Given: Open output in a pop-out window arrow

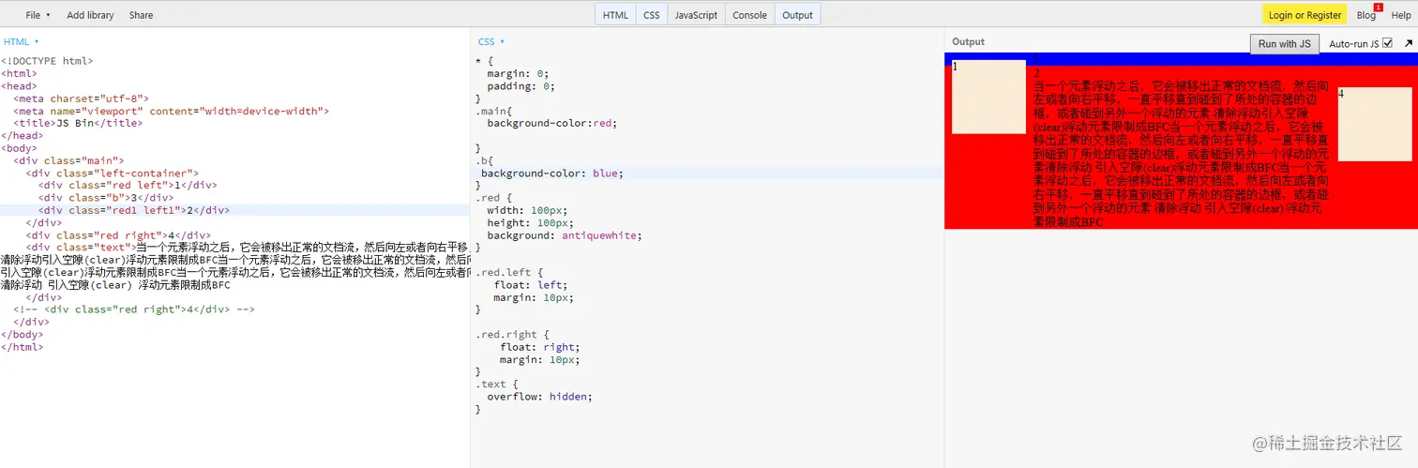Looking at the screenshot, I should pos(1408,43).
